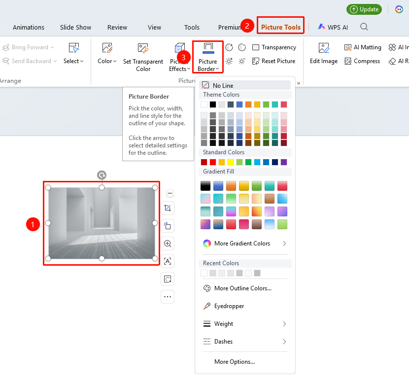Open the Slide Show tab
Screen dimensions: 409x382
tap(76, 28)
